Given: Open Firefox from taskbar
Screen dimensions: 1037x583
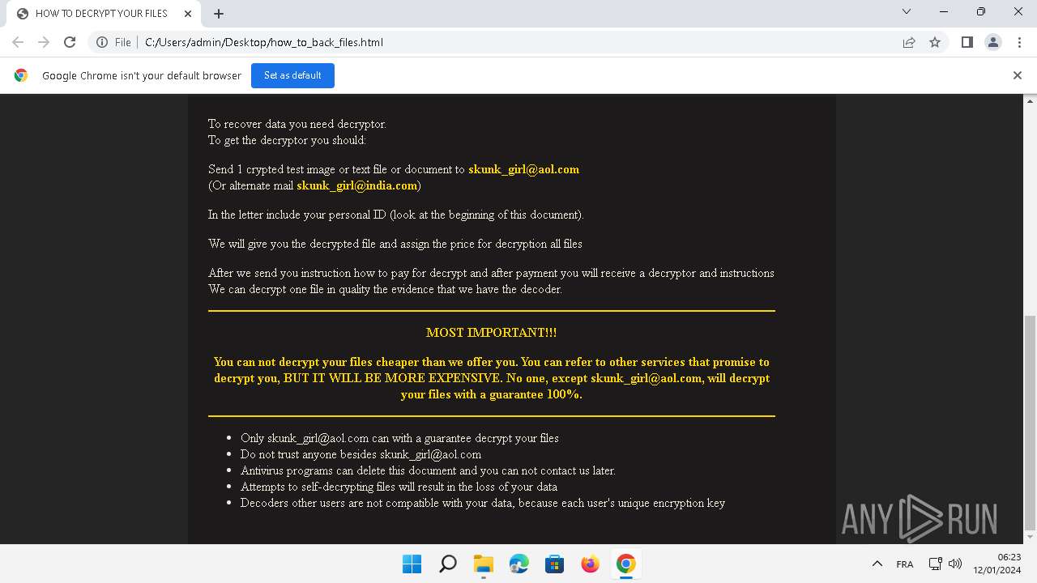Looking at the screenshot, I should coord(590,564).
